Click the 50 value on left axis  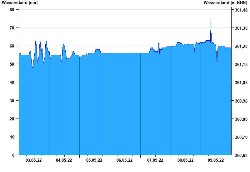(12, 64)
